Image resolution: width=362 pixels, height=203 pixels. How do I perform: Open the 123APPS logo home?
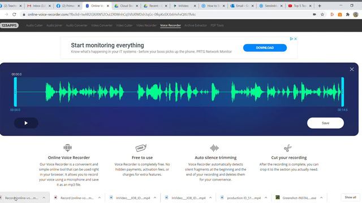click(9, 25)
